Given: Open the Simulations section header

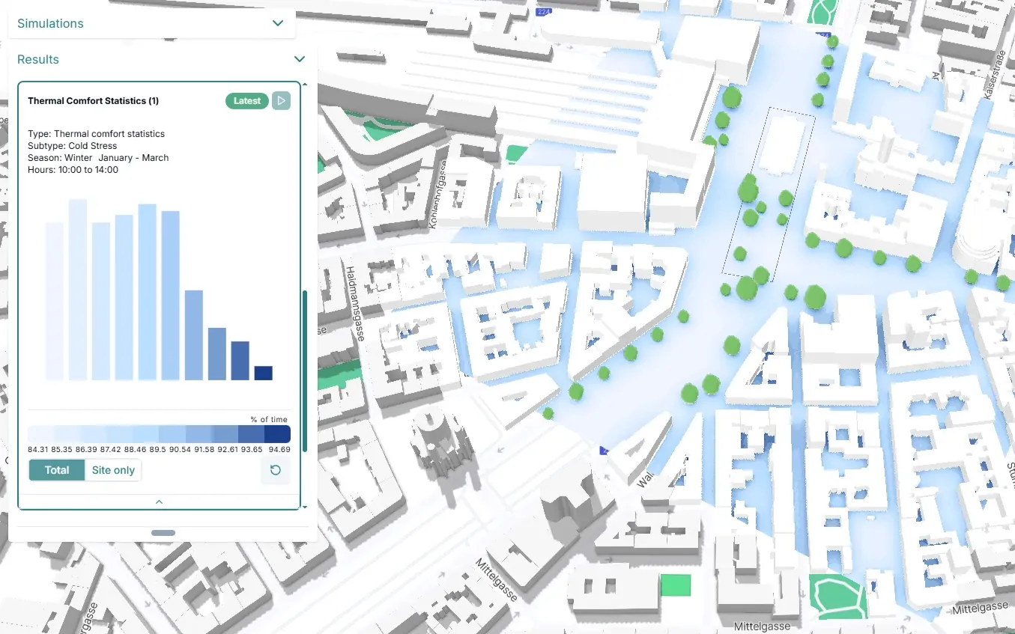Looking at the screenshot, I should pos(152,23).
